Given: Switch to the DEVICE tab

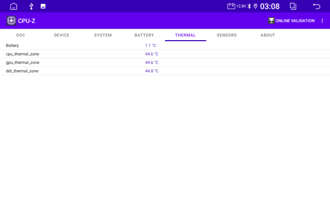Looking at the screenshot, I should tap(62, 35).
